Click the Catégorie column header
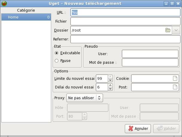Viewport: 182px width, 137px height. pyautogui.click(x=26, y=10)
